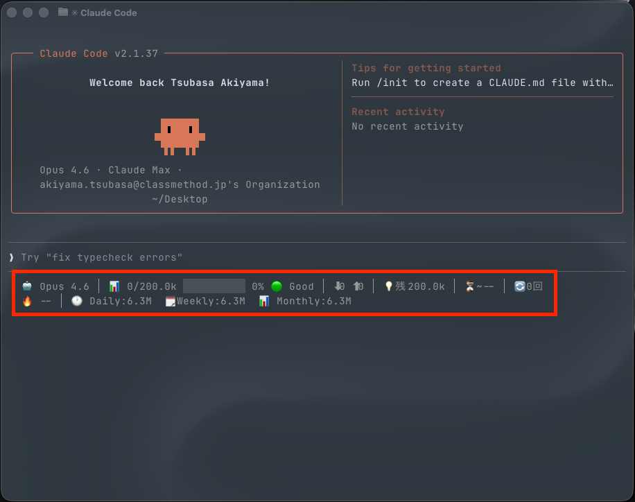Click the '0回' count value
This screenshot has width=635, height=502.
[534, 286]
